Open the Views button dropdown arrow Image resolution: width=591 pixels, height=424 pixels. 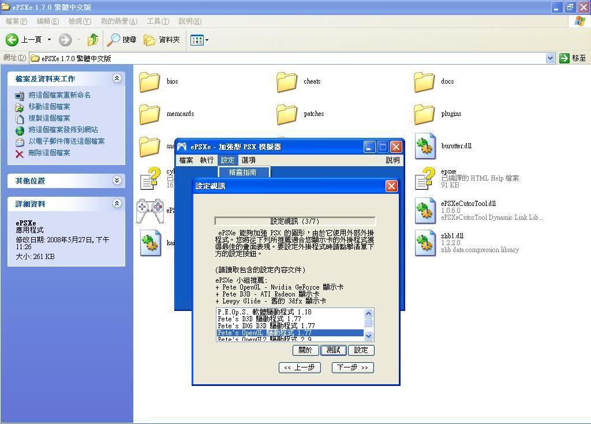(207, 40)
